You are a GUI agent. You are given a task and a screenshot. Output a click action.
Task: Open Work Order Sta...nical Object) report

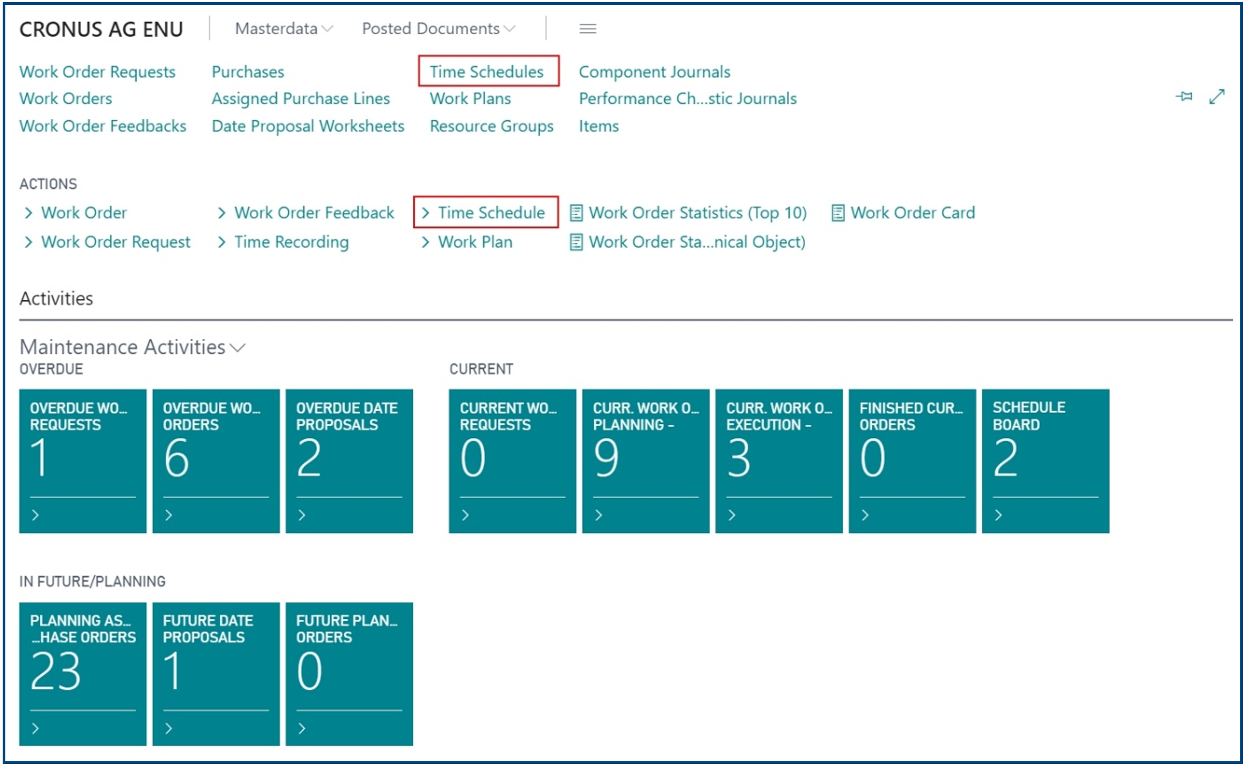click(x=688, y=242)
